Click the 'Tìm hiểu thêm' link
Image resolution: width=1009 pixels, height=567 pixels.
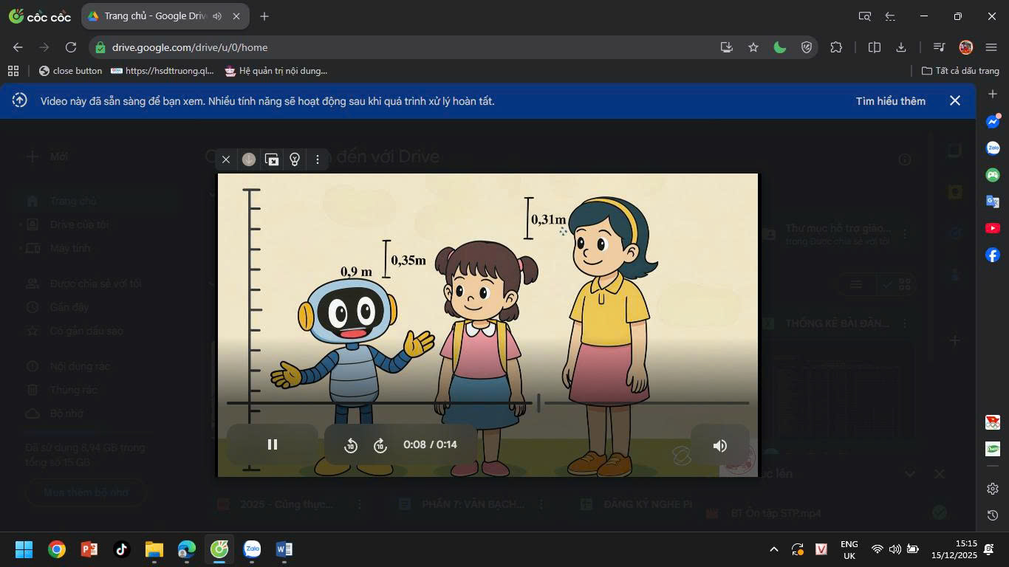click(x=890, y=101)
